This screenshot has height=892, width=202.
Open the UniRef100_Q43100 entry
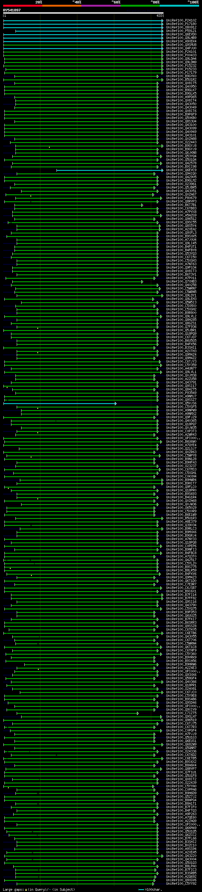coord(181,125)
